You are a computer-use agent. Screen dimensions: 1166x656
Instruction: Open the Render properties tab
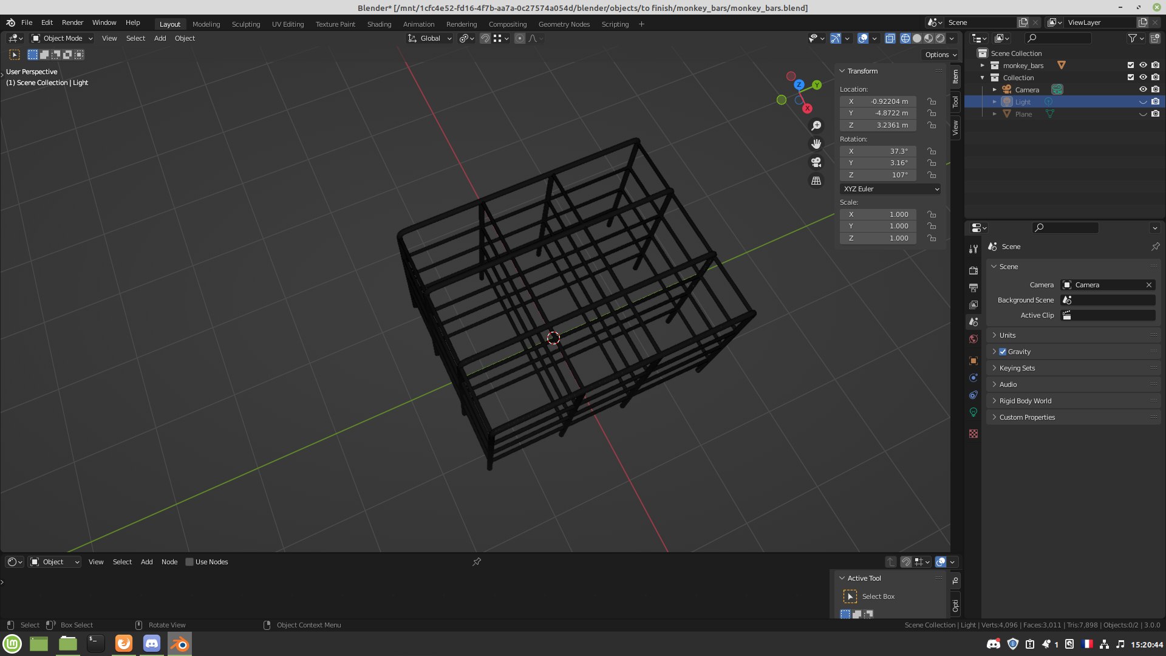(973, 270)
